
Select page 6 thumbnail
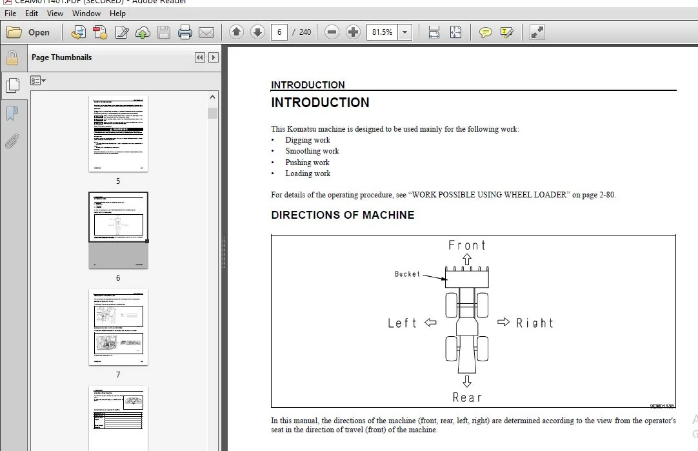[119, 230]
